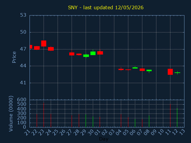The image size is (191, 143).
Task: Click the tall red candlestick on day 23
Action: coord(44,43)
